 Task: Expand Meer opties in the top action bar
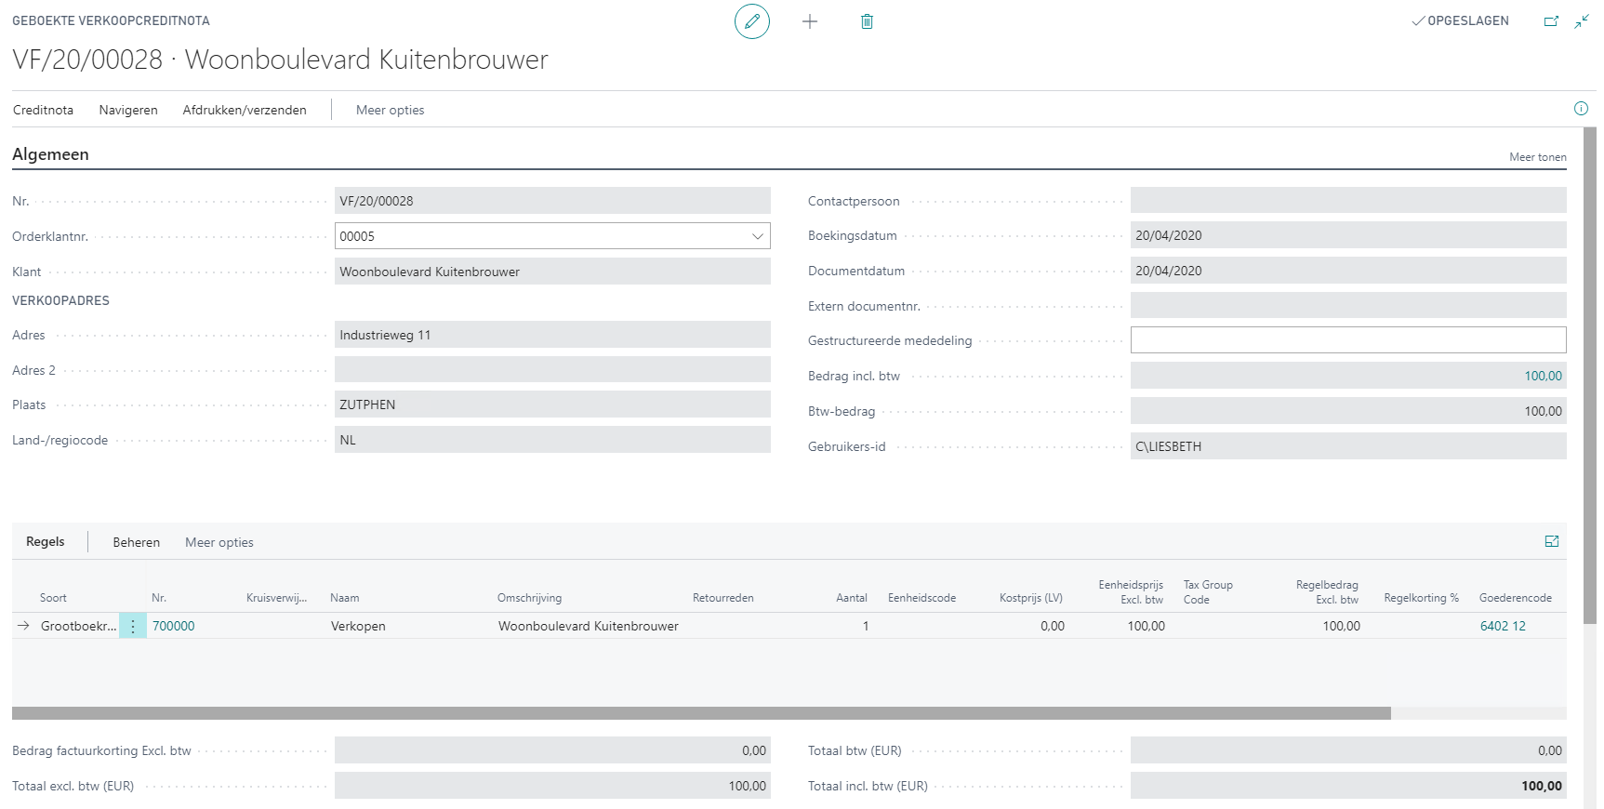(390, 110)
